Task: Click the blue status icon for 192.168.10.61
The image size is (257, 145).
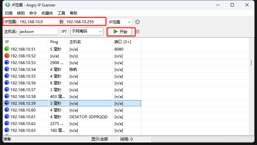Action: (x=7, y=117)
